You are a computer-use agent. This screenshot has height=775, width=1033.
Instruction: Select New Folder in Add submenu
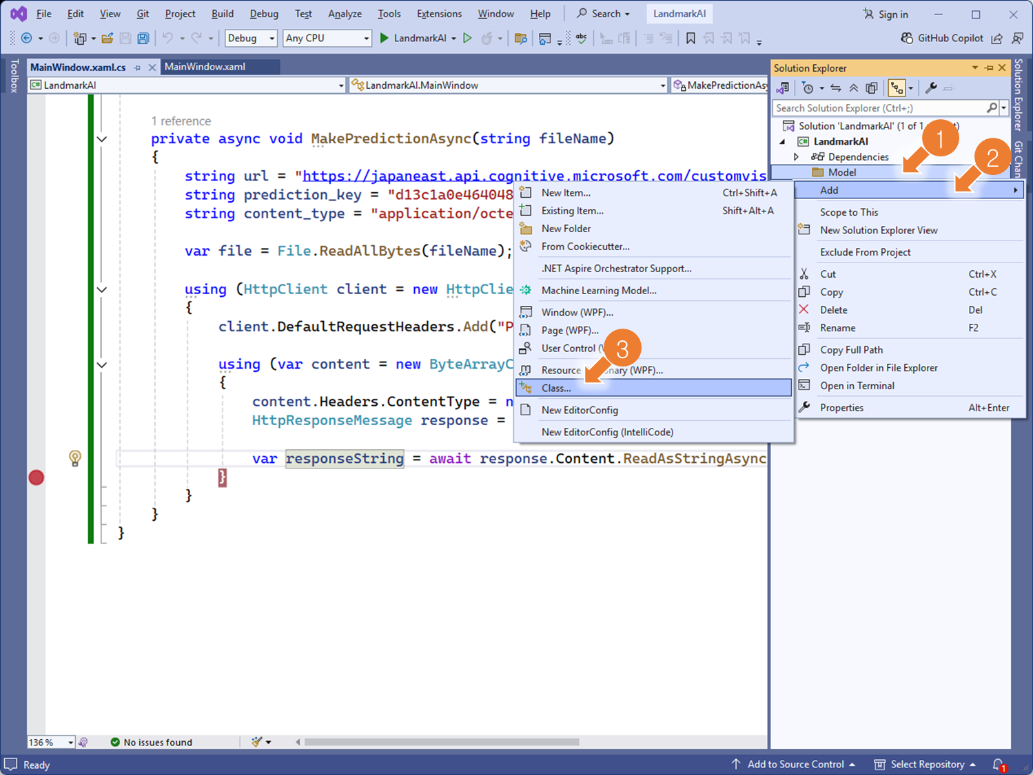click(653, 229)
